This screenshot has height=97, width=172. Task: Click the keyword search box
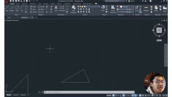coord(115,1)
